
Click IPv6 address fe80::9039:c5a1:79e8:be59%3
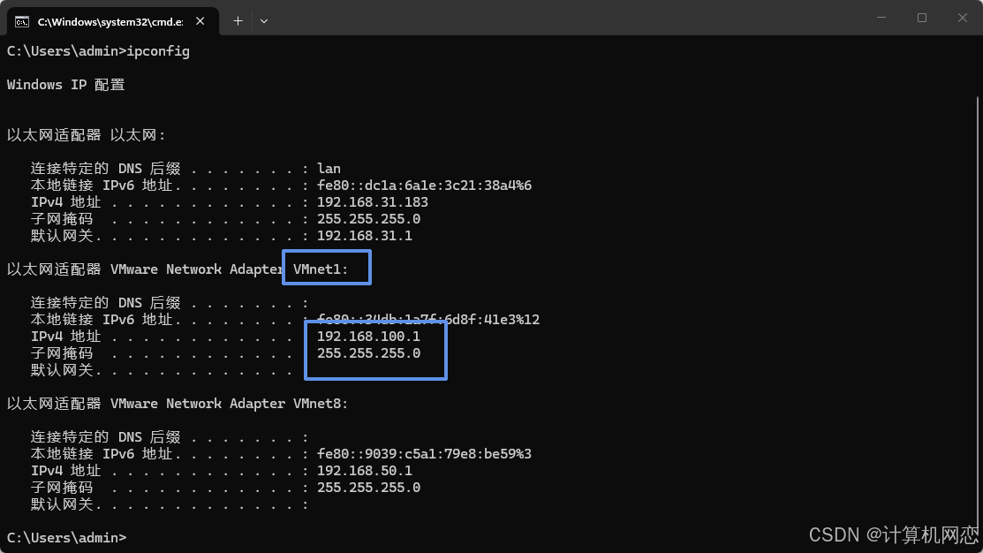(x=425, y=454)
